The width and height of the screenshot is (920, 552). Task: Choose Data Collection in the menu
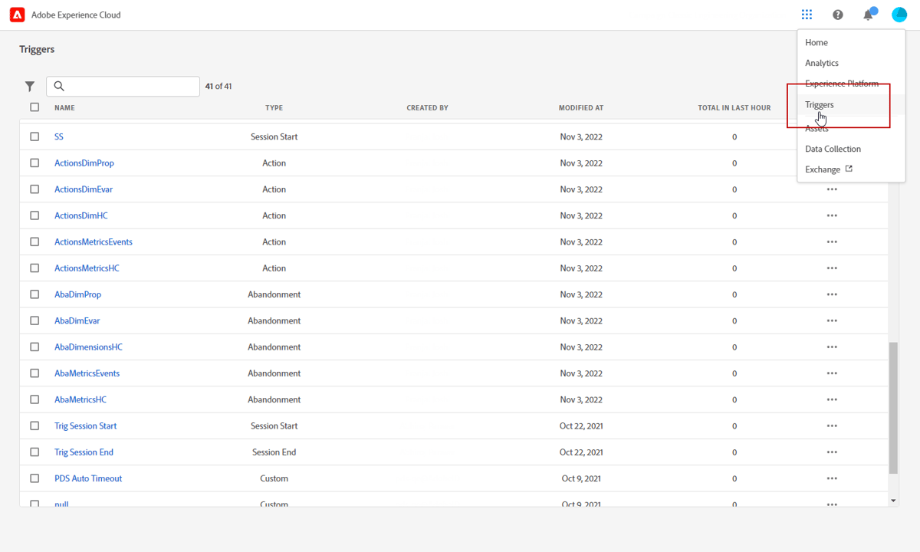click(833, 149)
